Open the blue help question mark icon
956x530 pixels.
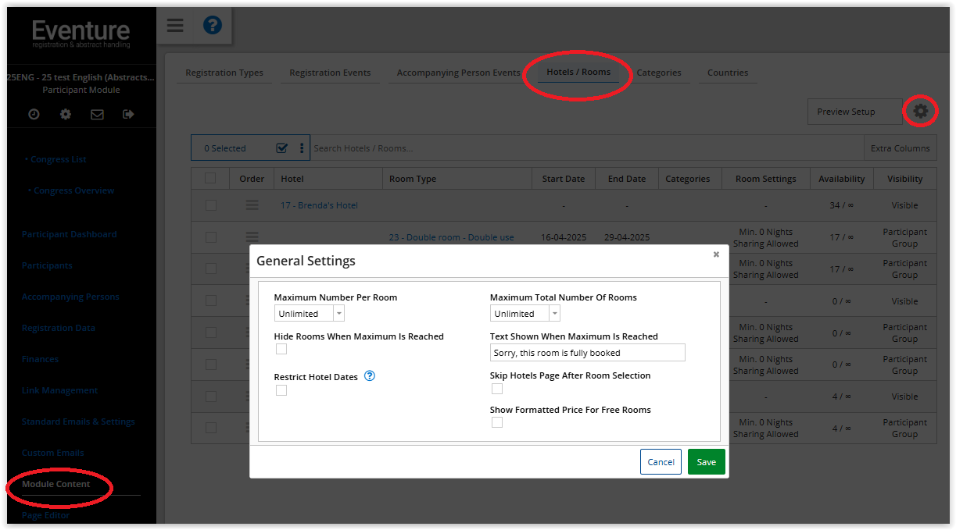212,26
